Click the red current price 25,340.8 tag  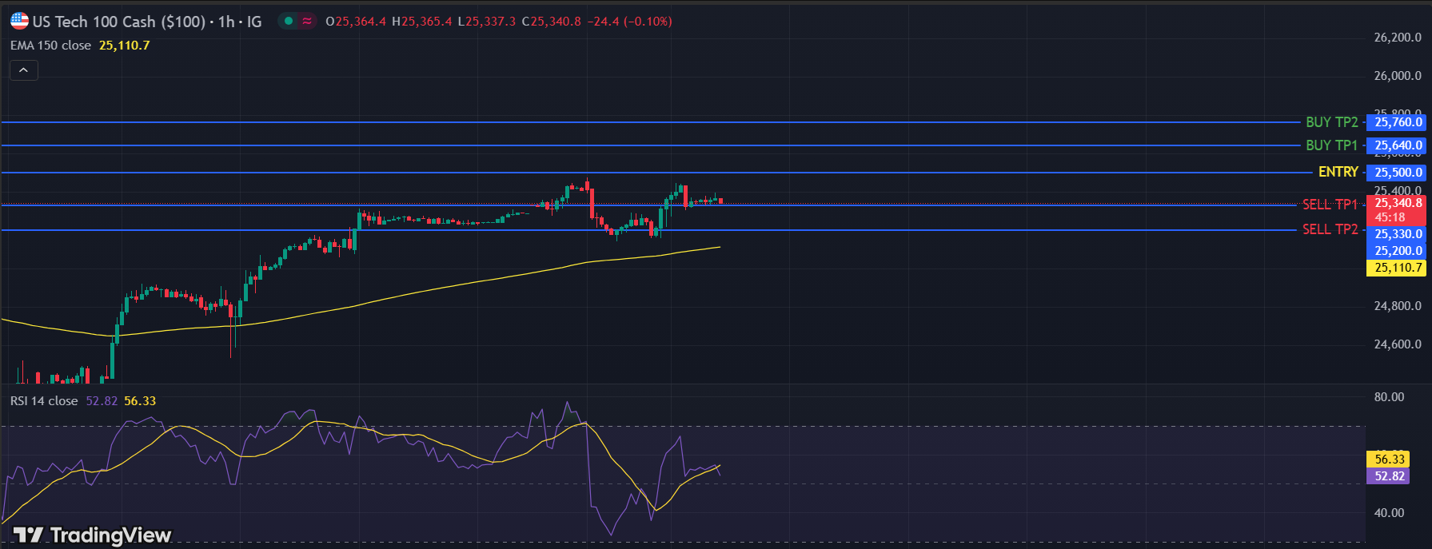coord(1398,204)
